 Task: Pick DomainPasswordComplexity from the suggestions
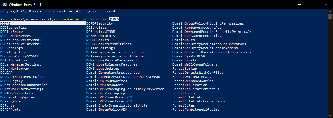tap(197, 36)
